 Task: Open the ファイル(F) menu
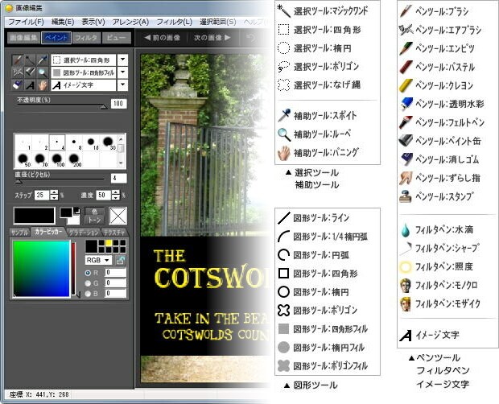pos(26,22)
